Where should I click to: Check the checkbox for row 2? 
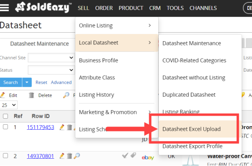(x=5, y=156)
